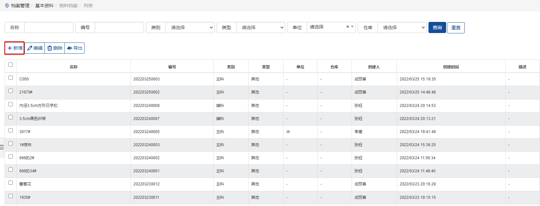The height and width of the screenshot is (206, 540).
Task: Clear the 单位 selection with the x icon
Action: (x=347, y=27)
